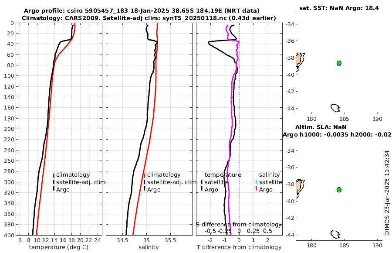
Task: Click the salinity axis tick 34.5
Action: [x=122, y=240]
